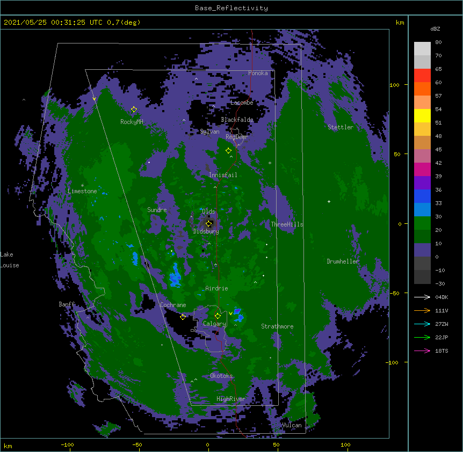Click the white 04DK arrow in legend
The height and width of the screenshot is (452, 463).
point(422,297)
